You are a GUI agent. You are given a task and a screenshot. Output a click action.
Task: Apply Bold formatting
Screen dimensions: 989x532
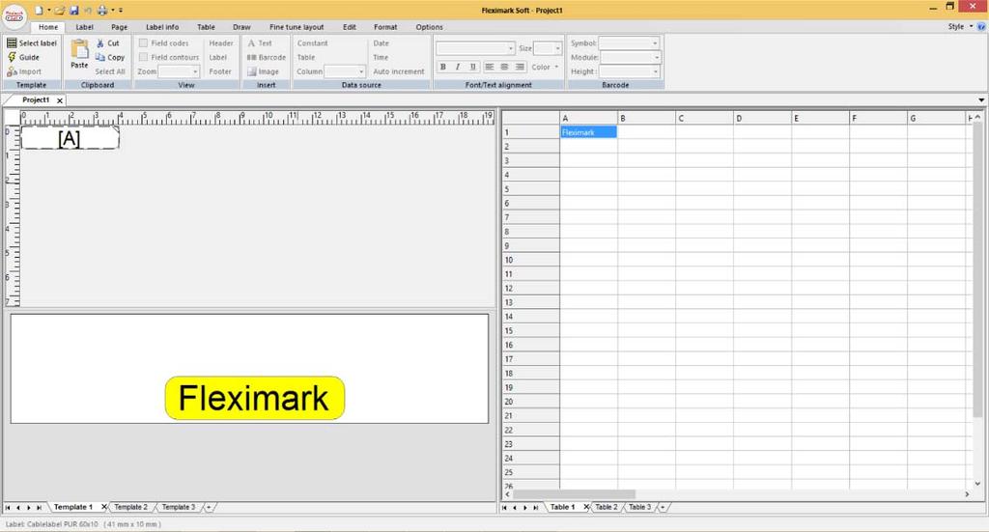click(x=442, y=67)
